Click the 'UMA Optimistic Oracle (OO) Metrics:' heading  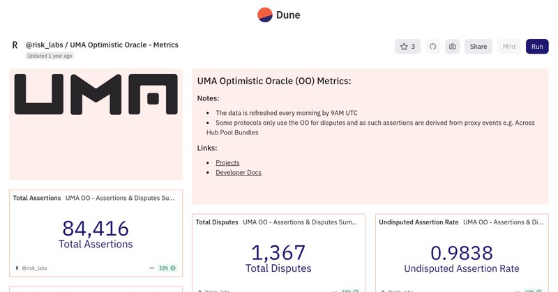(x=274, y=81)
